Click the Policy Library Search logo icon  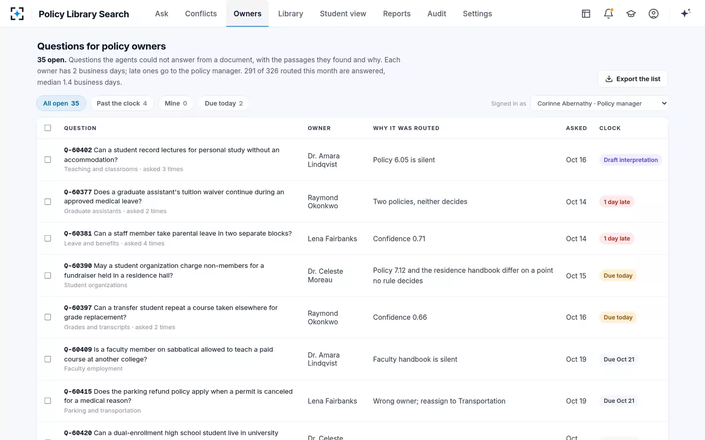[x=17, y=14]
